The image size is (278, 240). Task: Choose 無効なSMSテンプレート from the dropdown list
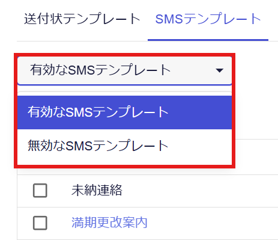(124, 146)
